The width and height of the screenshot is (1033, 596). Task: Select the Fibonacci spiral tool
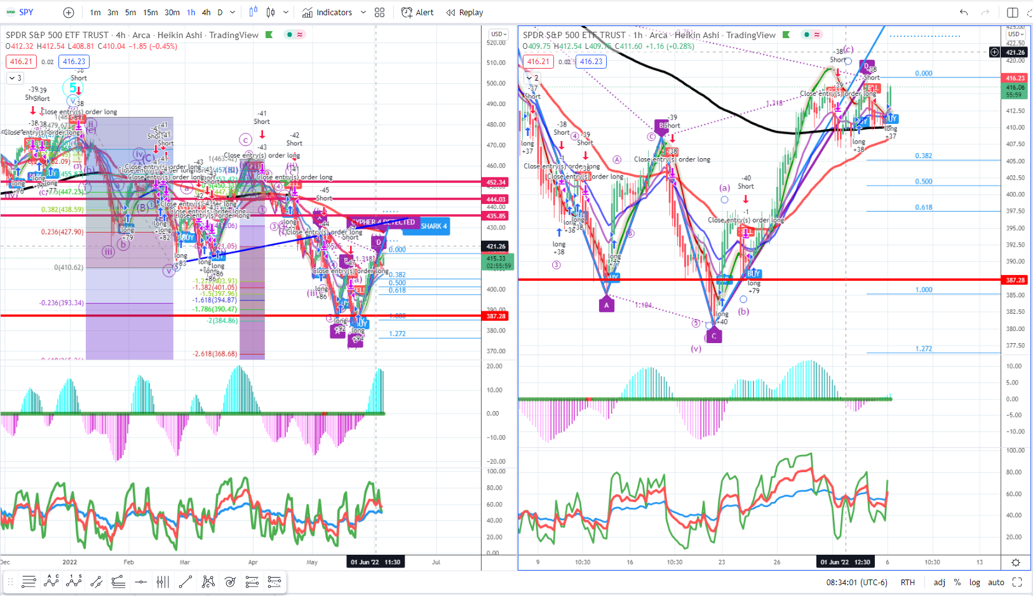point(230,581)
